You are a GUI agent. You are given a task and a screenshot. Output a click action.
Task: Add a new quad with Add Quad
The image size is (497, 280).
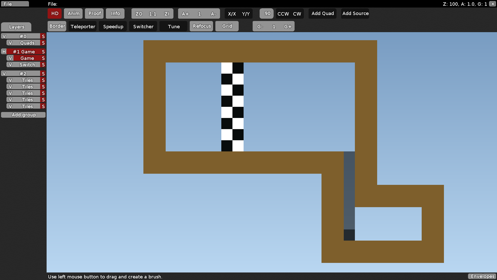(322, 13)
